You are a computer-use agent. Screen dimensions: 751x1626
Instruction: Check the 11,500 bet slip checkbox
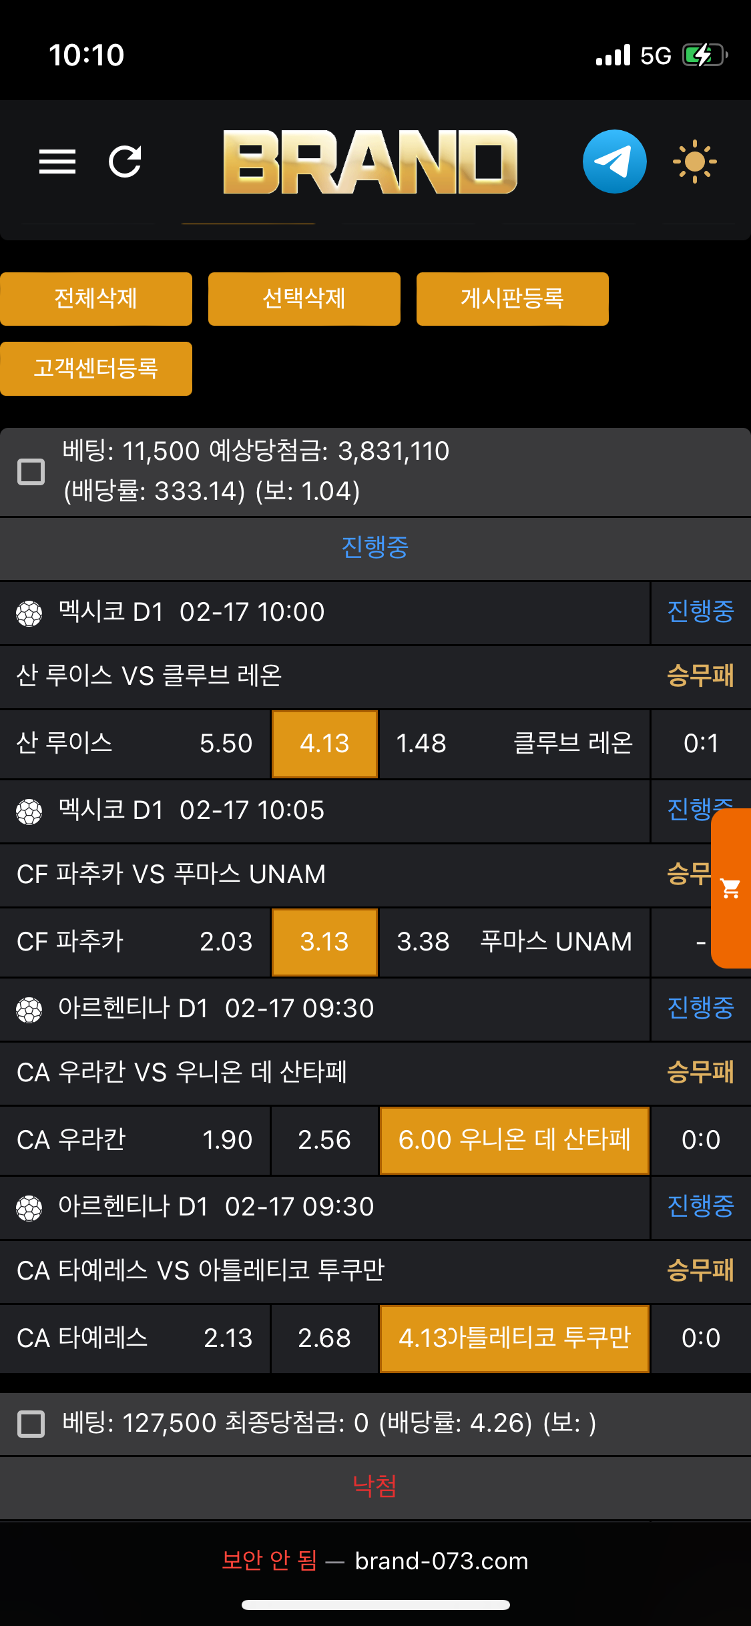click(x=31, y=472)
